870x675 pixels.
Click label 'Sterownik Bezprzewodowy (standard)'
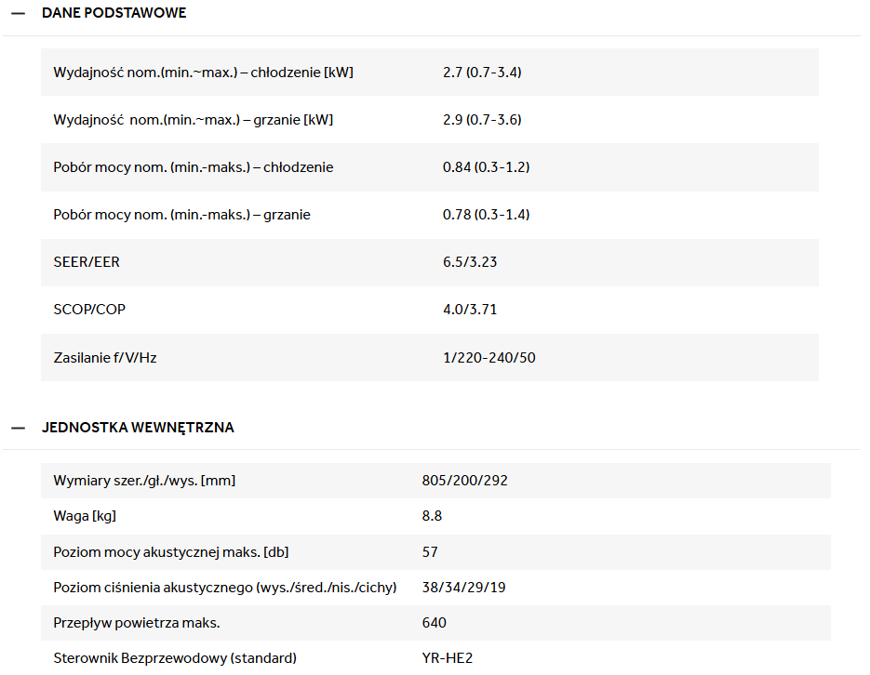pos(175,658)
